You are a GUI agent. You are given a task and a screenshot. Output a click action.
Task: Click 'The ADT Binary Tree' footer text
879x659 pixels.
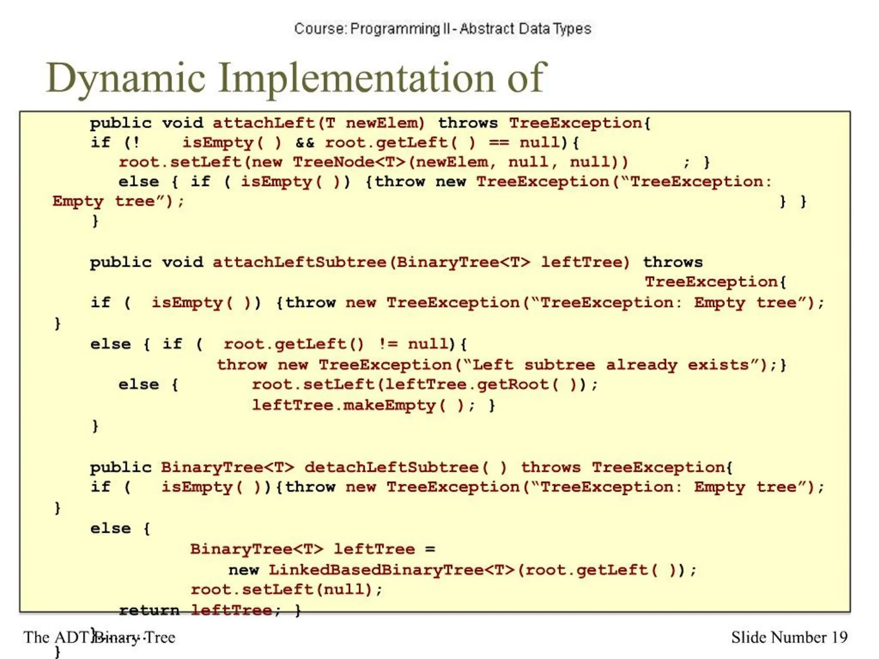click(x=99, y=637)
